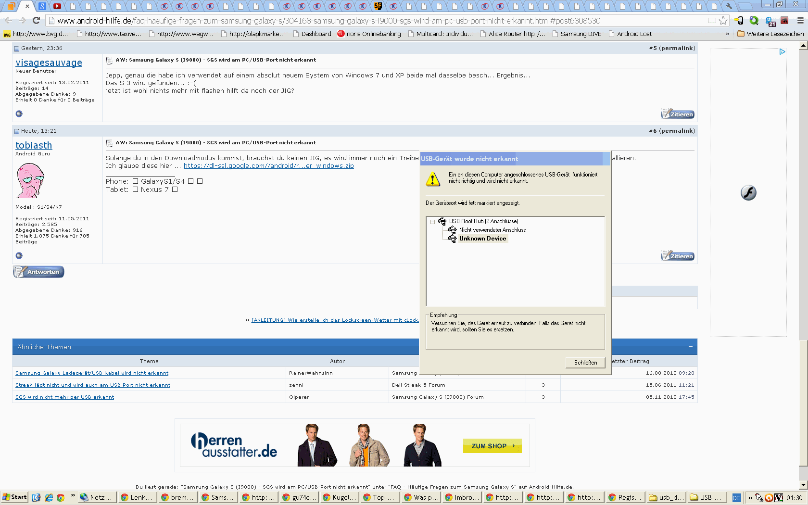Image resolution: width=808 pixels, height=505 pixels.
Task: Open the Samsung DIVE bookmark
Action: (577, 34)
